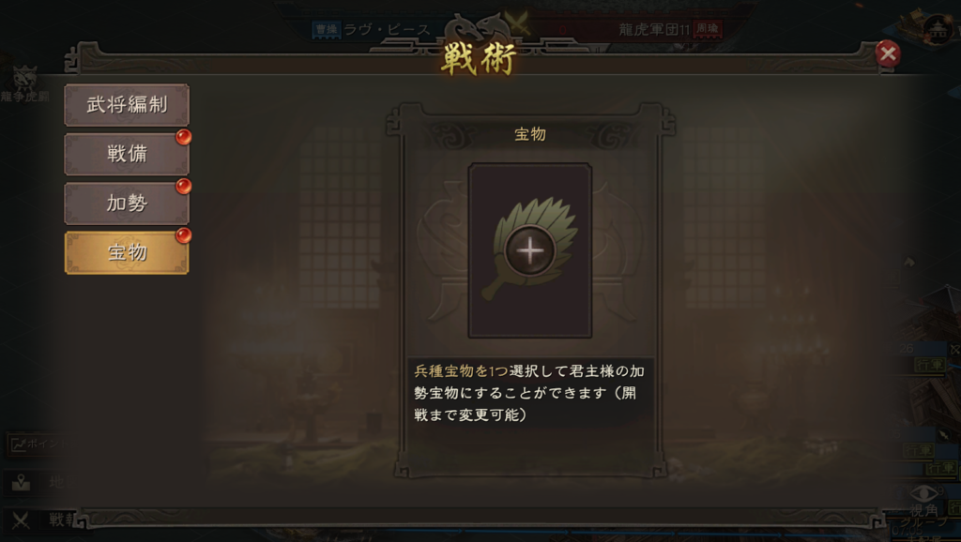Select the 加勢 tab
961x542 pixels.
127,203
